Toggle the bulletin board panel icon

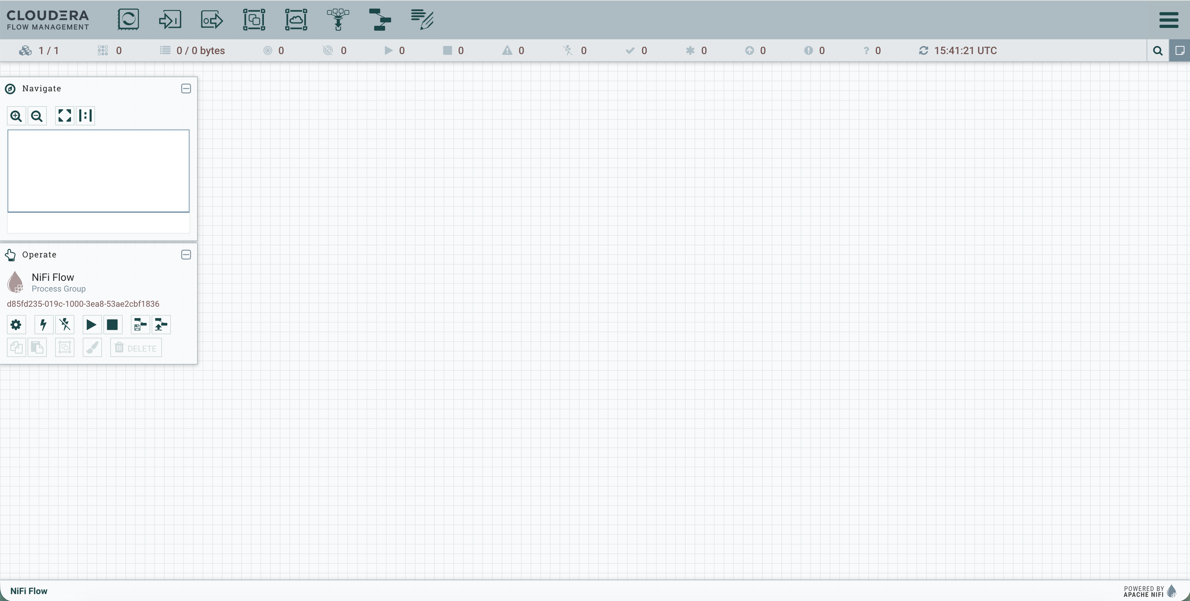1179,50
